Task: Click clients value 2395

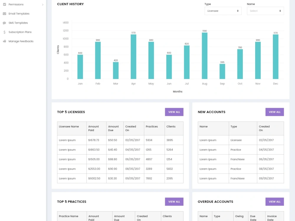Action: coord(170,179)
